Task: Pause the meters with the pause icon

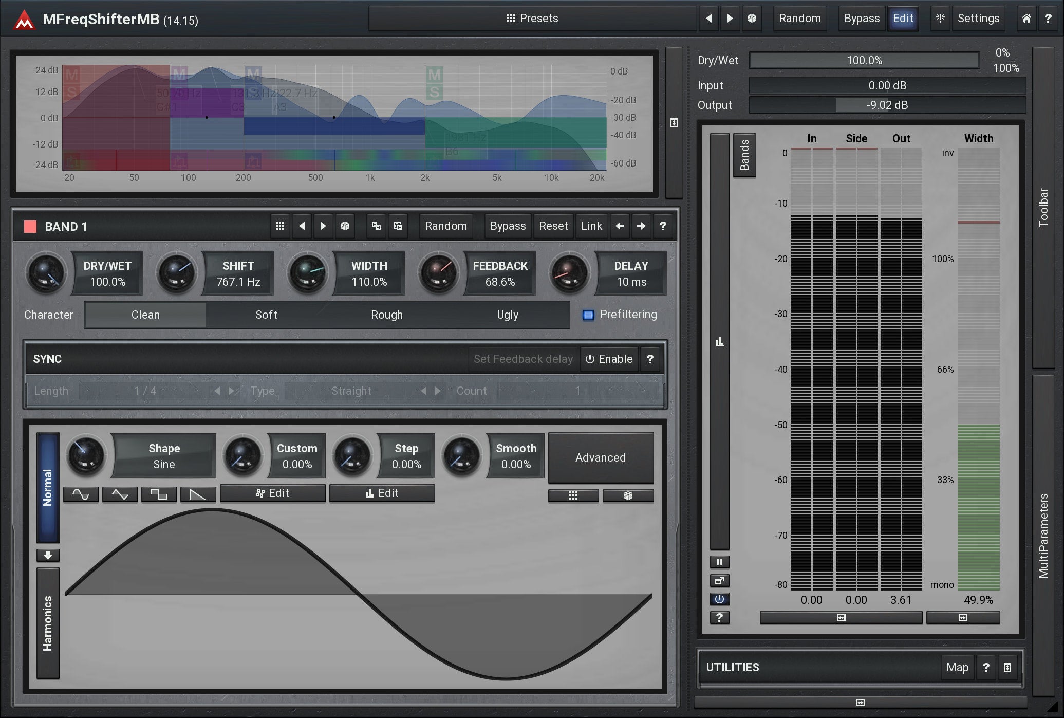Action: tap(719, 562)
